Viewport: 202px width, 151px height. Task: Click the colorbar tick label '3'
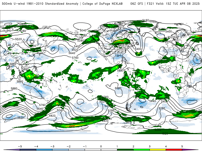click(149, 146)
